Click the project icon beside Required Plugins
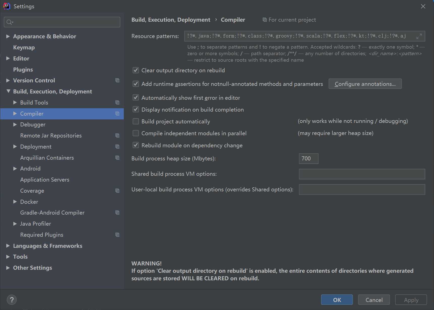The image size is (434, 310). tap(117, 235)
